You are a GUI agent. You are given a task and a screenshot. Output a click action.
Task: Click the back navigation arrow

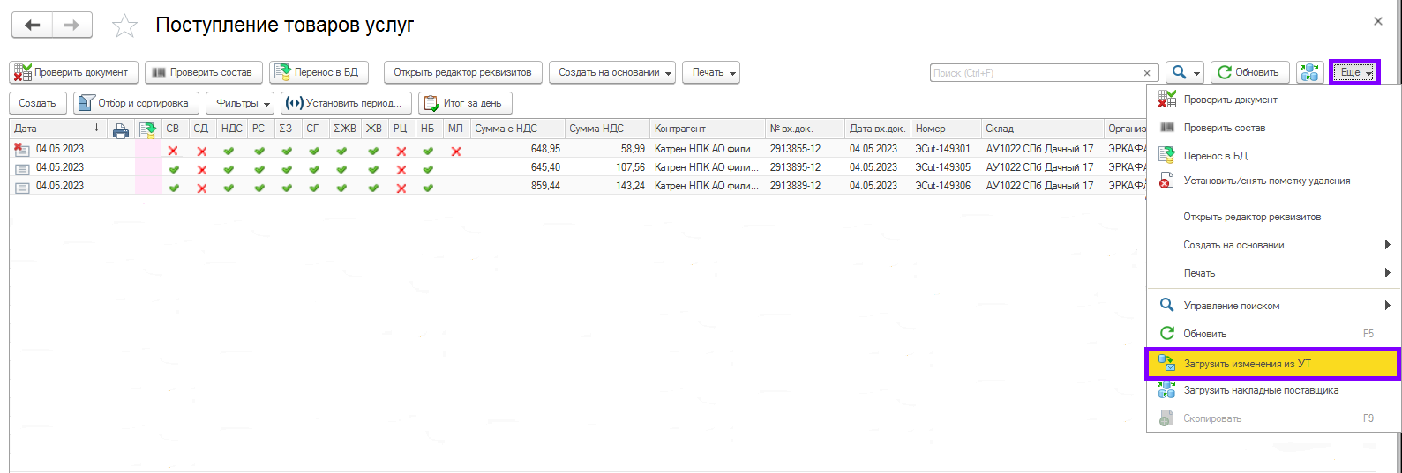(x=33, y=26)
